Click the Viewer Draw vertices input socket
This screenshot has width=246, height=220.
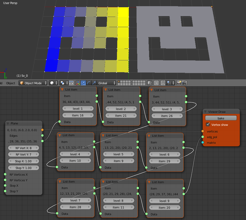tap(203, 131)
